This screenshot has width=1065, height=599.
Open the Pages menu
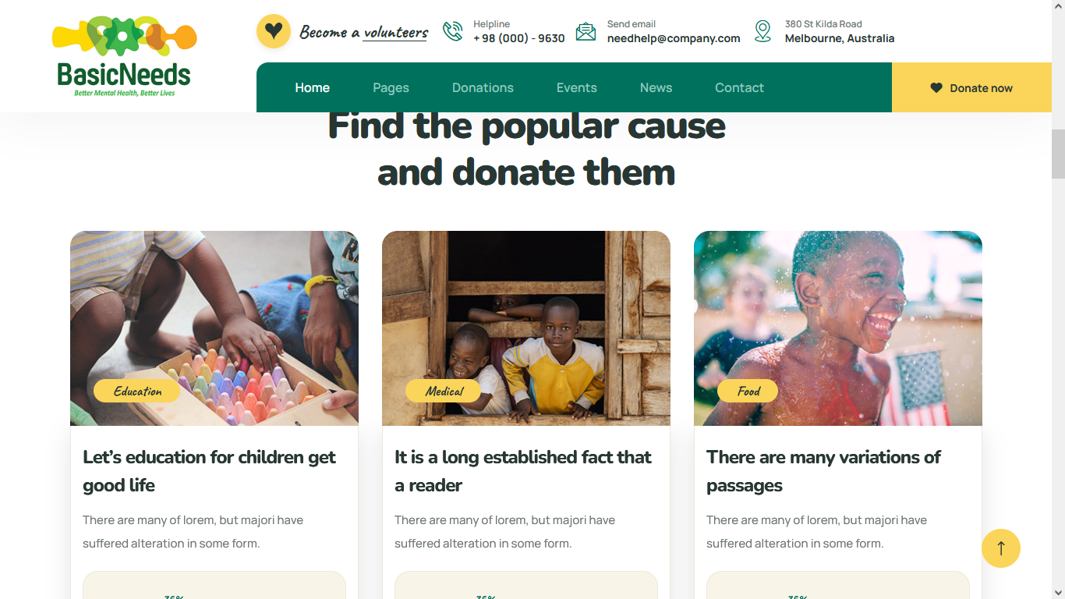click(x=391, y=87)
